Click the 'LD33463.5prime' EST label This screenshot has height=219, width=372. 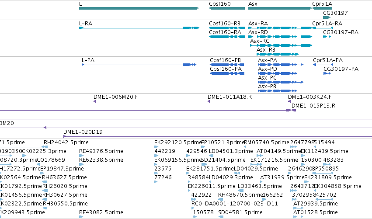[260, 187]
